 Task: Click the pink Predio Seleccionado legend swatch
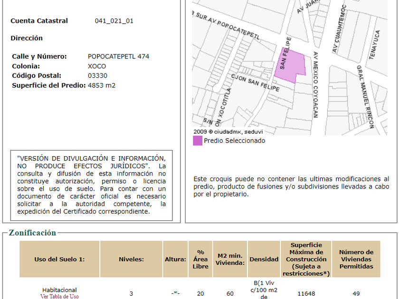point(198,140)
